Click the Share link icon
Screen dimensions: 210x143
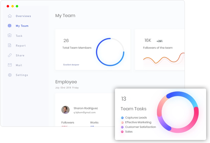point(10,55)
